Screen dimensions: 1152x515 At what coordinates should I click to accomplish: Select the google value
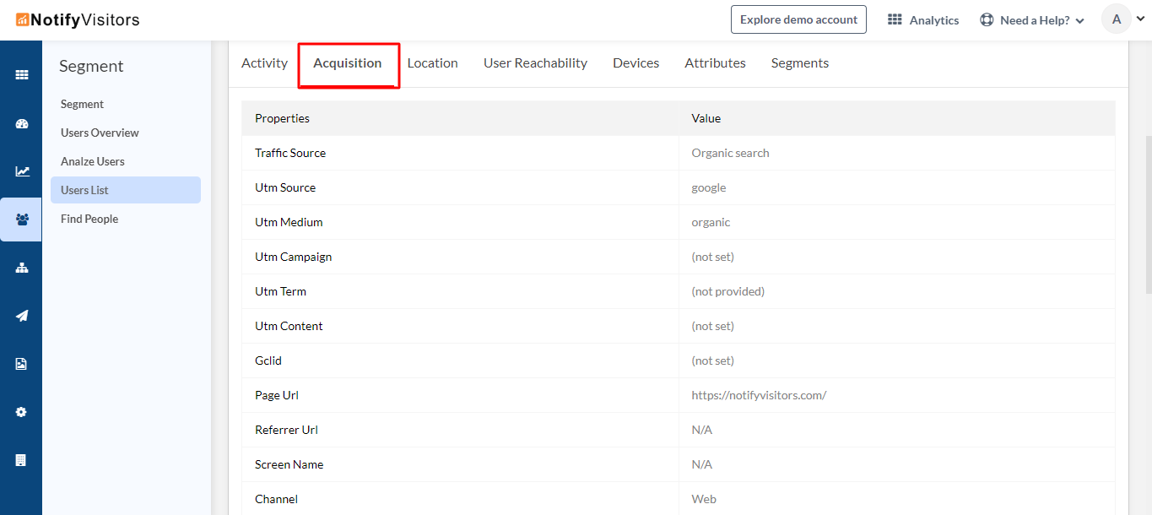[x=709, y=188]
